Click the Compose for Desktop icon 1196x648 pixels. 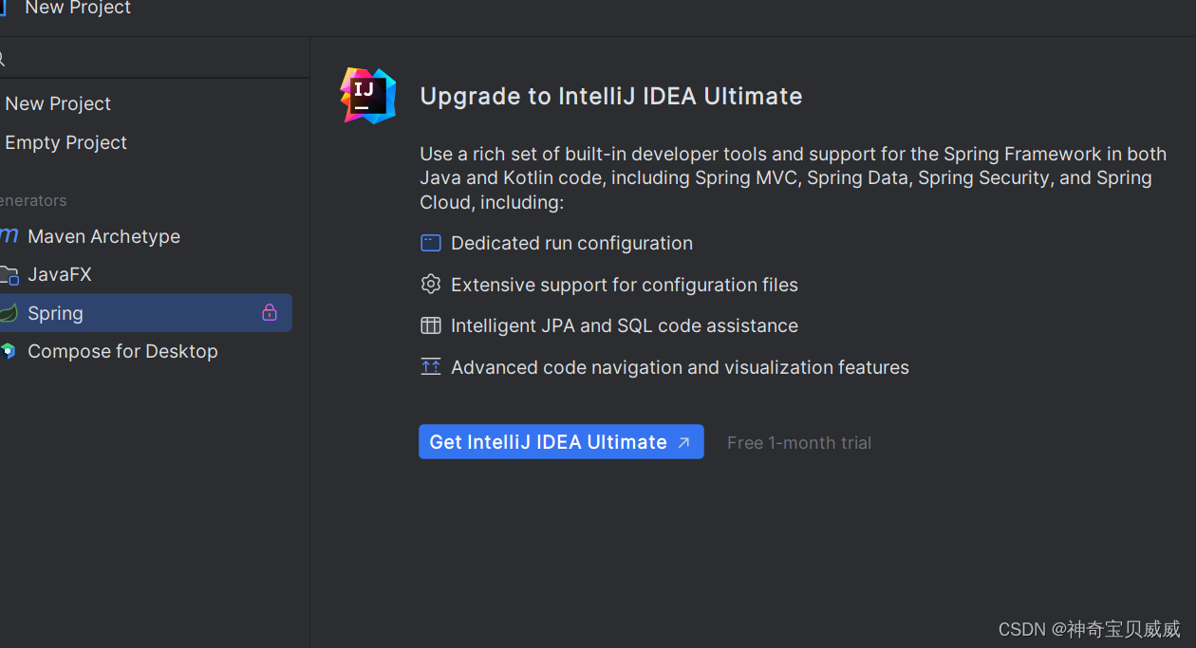click(x=9, y=351)
